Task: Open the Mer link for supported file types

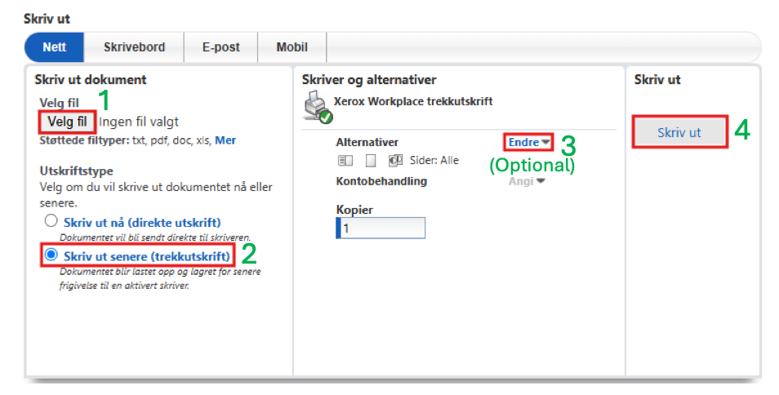Action: pyautogui.click(x=225, y=140)
